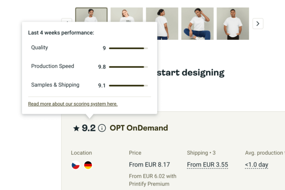The width and height of the screenshot is (285, 190).
Task: Click the From EUR 8.17 price text
Action: [x=149, y=165]
